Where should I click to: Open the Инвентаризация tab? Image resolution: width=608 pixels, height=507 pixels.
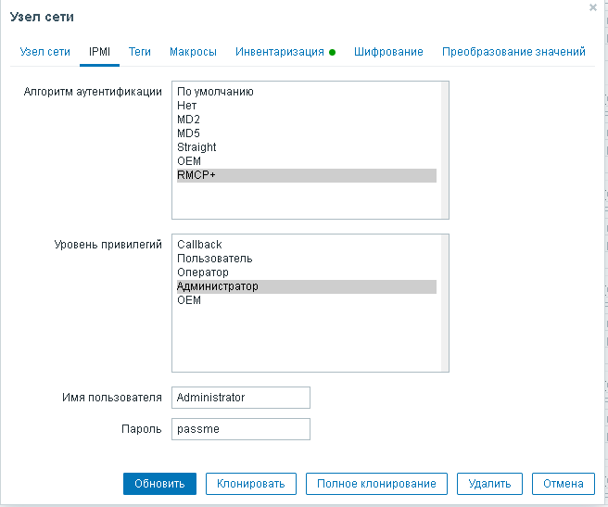pos(280,52)
